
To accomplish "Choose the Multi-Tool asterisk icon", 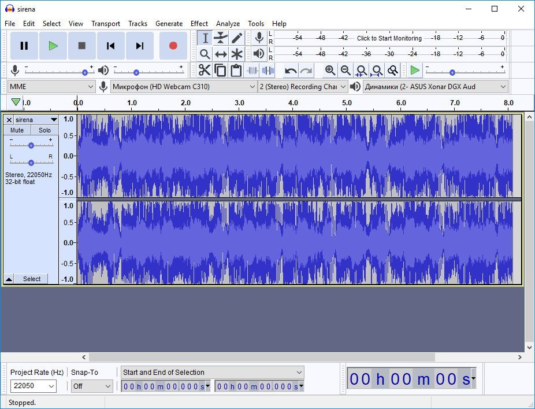I will pyautogui.click(x=237, y=54).
